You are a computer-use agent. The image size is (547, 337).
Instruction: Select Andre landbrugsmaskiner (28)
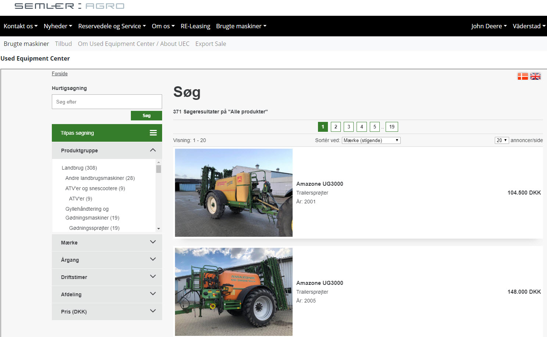click(x=100, y=178)
